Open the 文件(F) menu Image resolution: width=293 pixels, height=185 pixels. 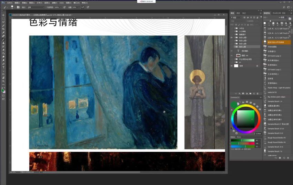pos(10,3)
